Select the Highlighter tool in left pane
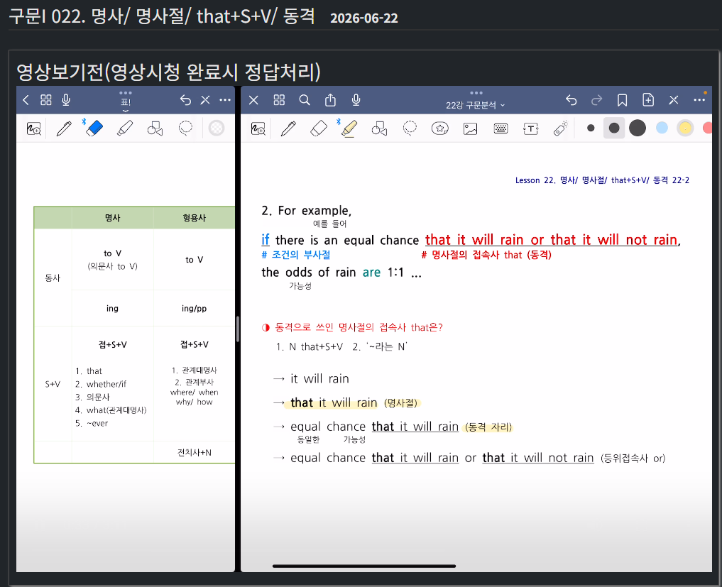This screenshot has width=722, height=587. pos(125,128)
